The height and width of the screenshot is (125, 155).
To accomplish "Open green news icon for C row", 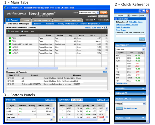I will [x=62, y=117].
